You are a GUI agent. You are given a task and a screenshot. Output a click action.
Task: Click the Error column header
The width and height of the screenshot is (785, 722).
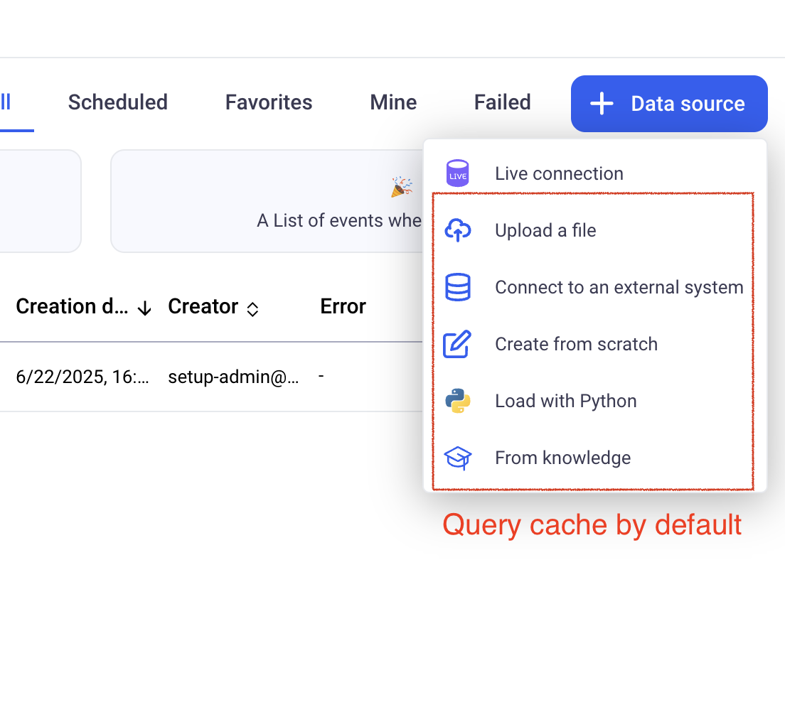343,306
